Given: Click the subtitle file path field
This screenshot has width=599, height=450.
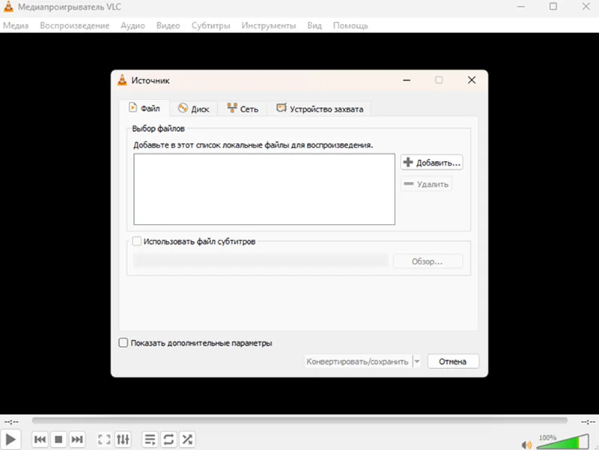Looking at the screenshot, I should (x=261, y=261).
